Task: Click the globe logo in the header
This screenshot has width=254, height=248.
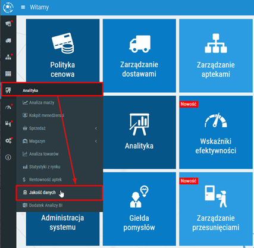Action: click(x=8, y=8)
